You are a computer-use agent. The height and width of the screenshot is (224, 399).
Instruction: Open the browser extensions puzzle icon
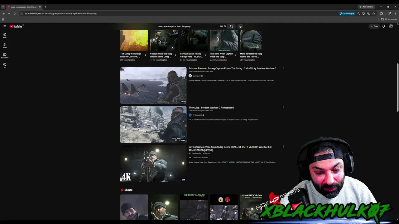point(382,14)
